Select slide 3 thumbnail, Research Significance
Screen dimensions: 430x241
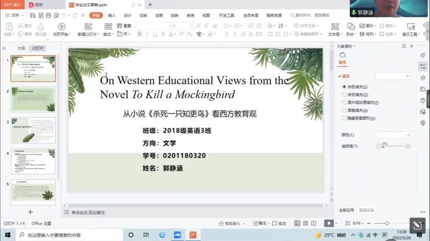pyautogui.click(x=33, y=130)
